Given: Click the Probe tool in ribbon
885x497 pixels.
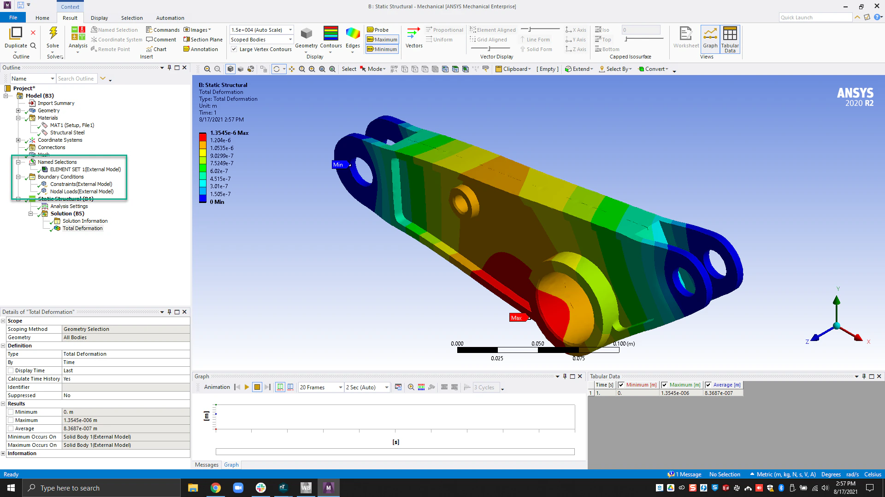Looking at the screenshot, I should pos(378,30).
